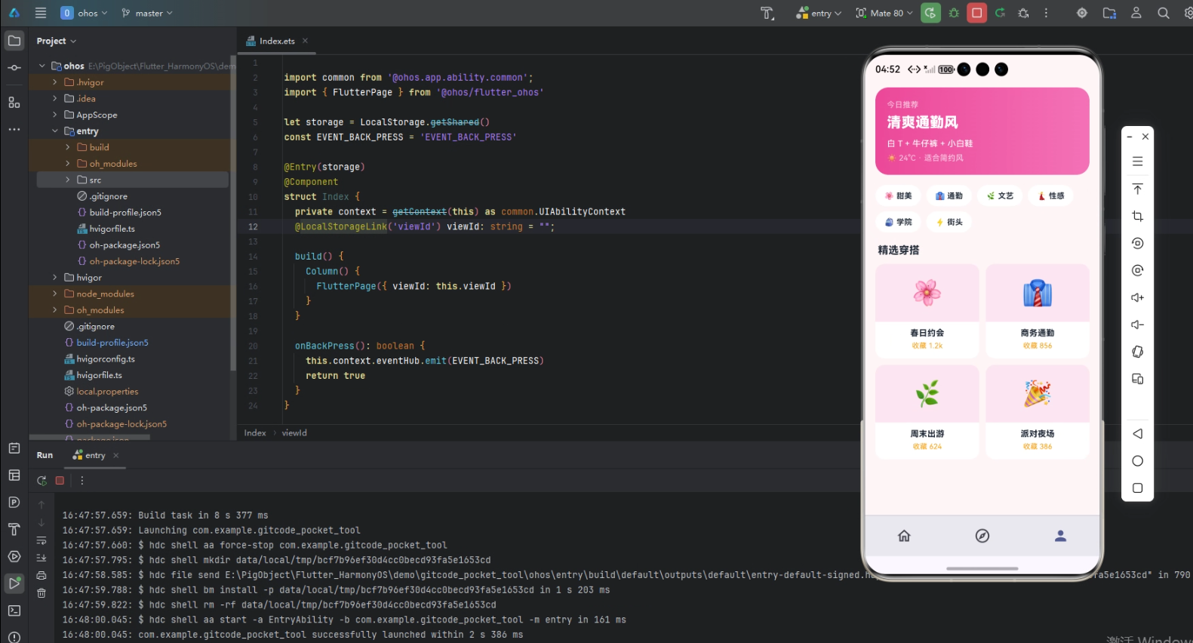Open the Commit tool window icon
The image size is (1193, 643).
click(x=14, y=68)
